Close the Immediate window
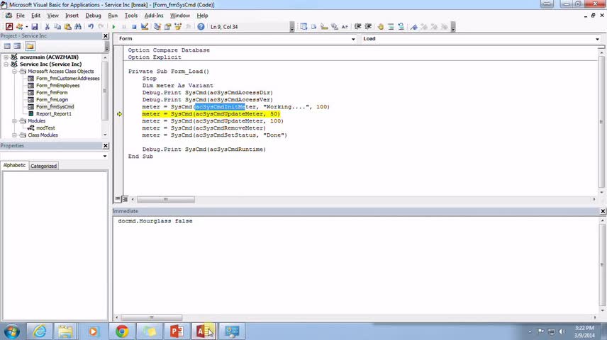The image size is (607, 340). pyautogui.click(x=603, y=211)
